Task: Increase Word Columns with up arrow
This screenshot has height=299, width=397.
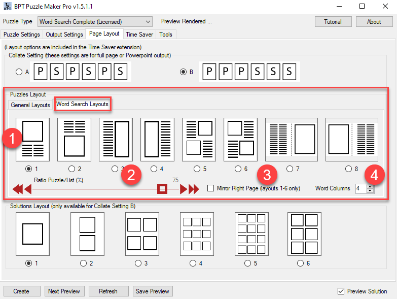Action: [x=370, y=186]
